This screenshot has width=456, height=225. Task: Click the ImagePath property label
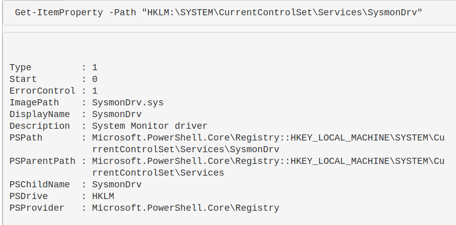coord(34,103)
